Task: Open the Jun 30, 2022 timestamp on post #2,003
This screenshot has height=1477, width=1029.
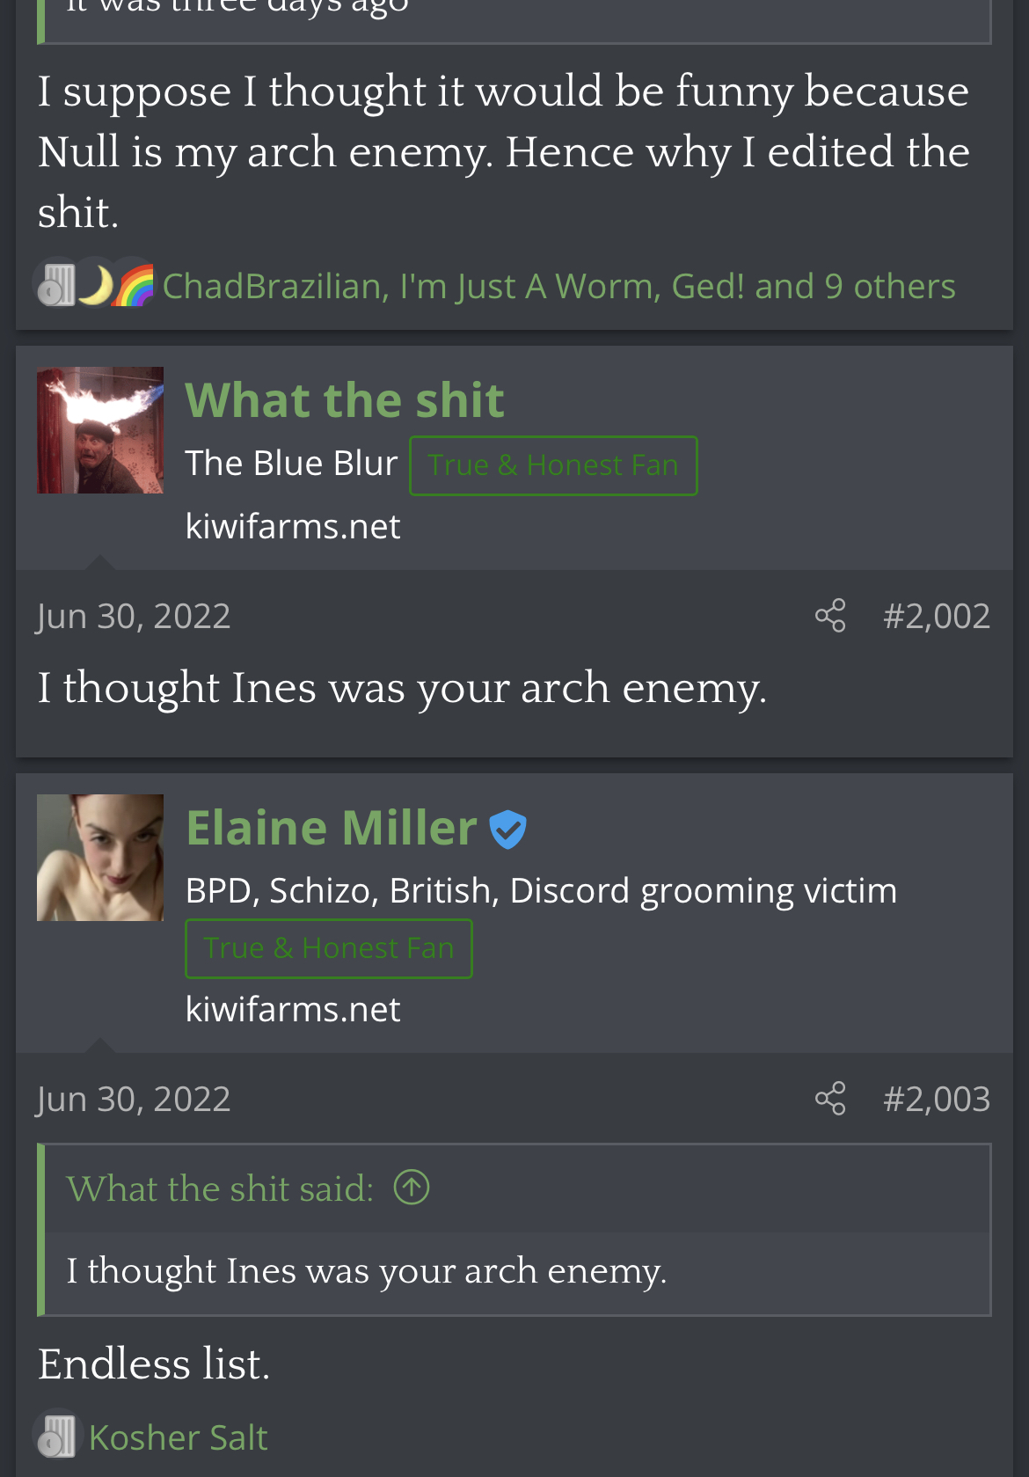Action: pyautogui.click(x=134, y=1099)
